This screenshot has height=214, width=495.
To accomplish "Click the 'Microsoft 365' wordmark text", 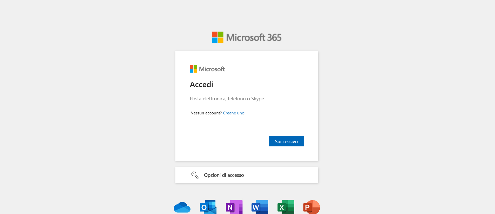I will [254, 37].
